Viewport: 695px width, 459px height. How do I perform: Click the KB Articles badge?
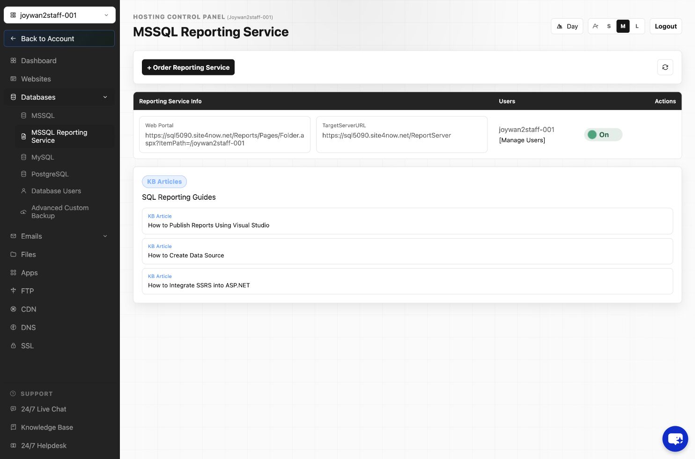(164, 182)
